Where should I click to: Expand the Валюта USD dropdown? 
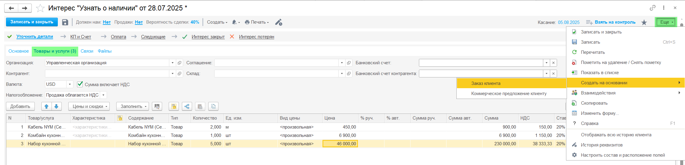[70, 84]
